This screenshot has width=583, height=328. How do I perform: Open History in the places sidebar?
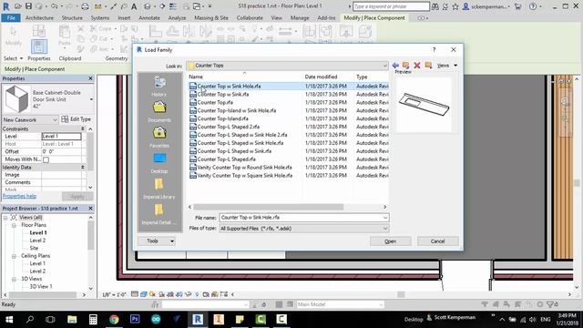point(159,87)
